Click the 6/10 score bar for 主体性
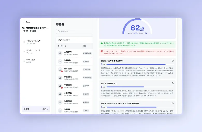This screenshot has width=202, height=132. click(x=140, y=87)
